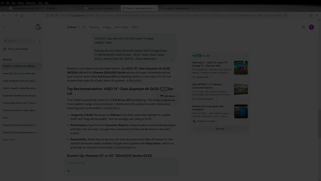Click the plus icon under Ask anything
321x181 pixels.
tap(68, 171)
